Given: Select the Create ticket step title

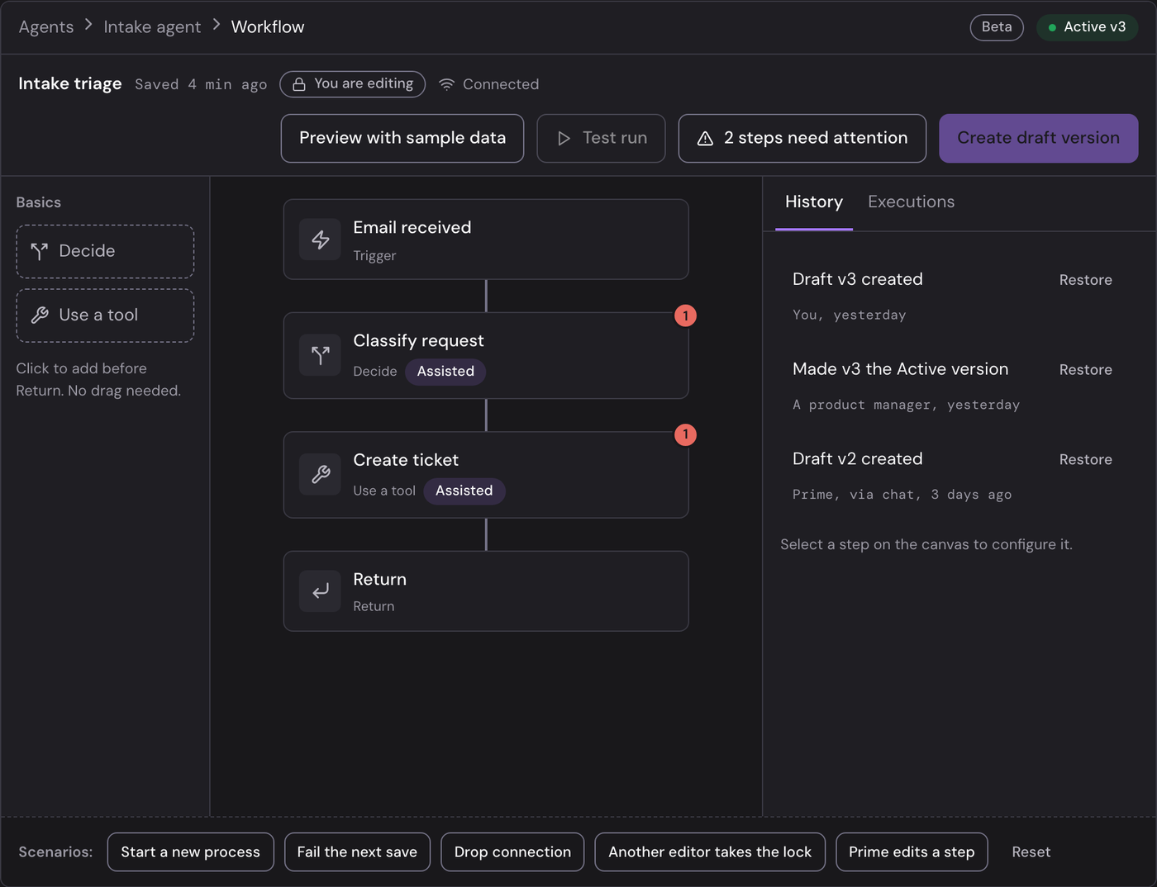Looking at the screenshot, I should [406, 460].
